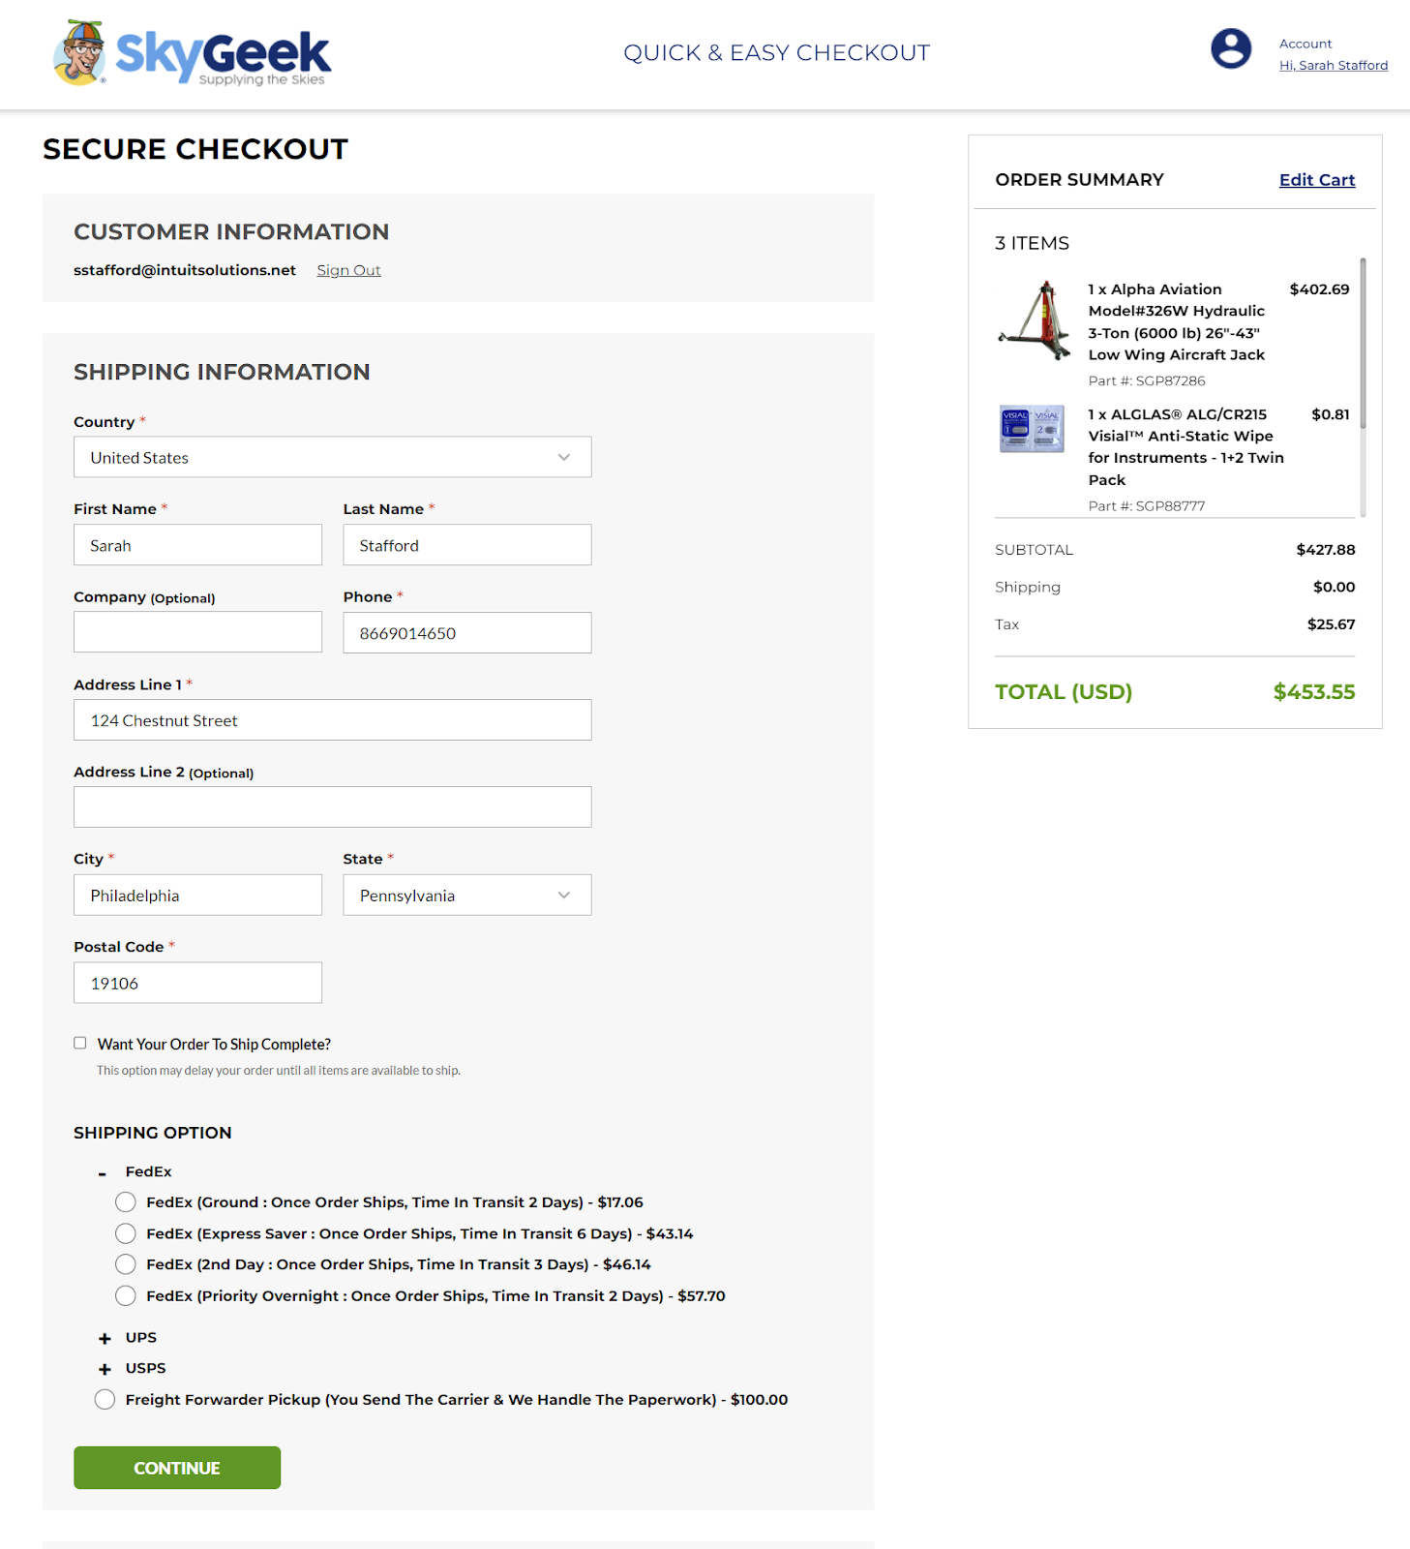Click the SkyGeek logo
The width and height of the screenshot is (1410, 1549).
[193, 53]
